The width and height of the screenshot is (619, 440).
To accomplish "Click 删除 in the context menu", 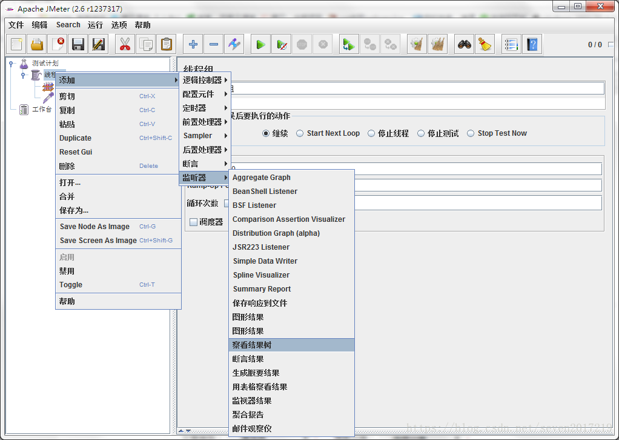I will [118, 166].
